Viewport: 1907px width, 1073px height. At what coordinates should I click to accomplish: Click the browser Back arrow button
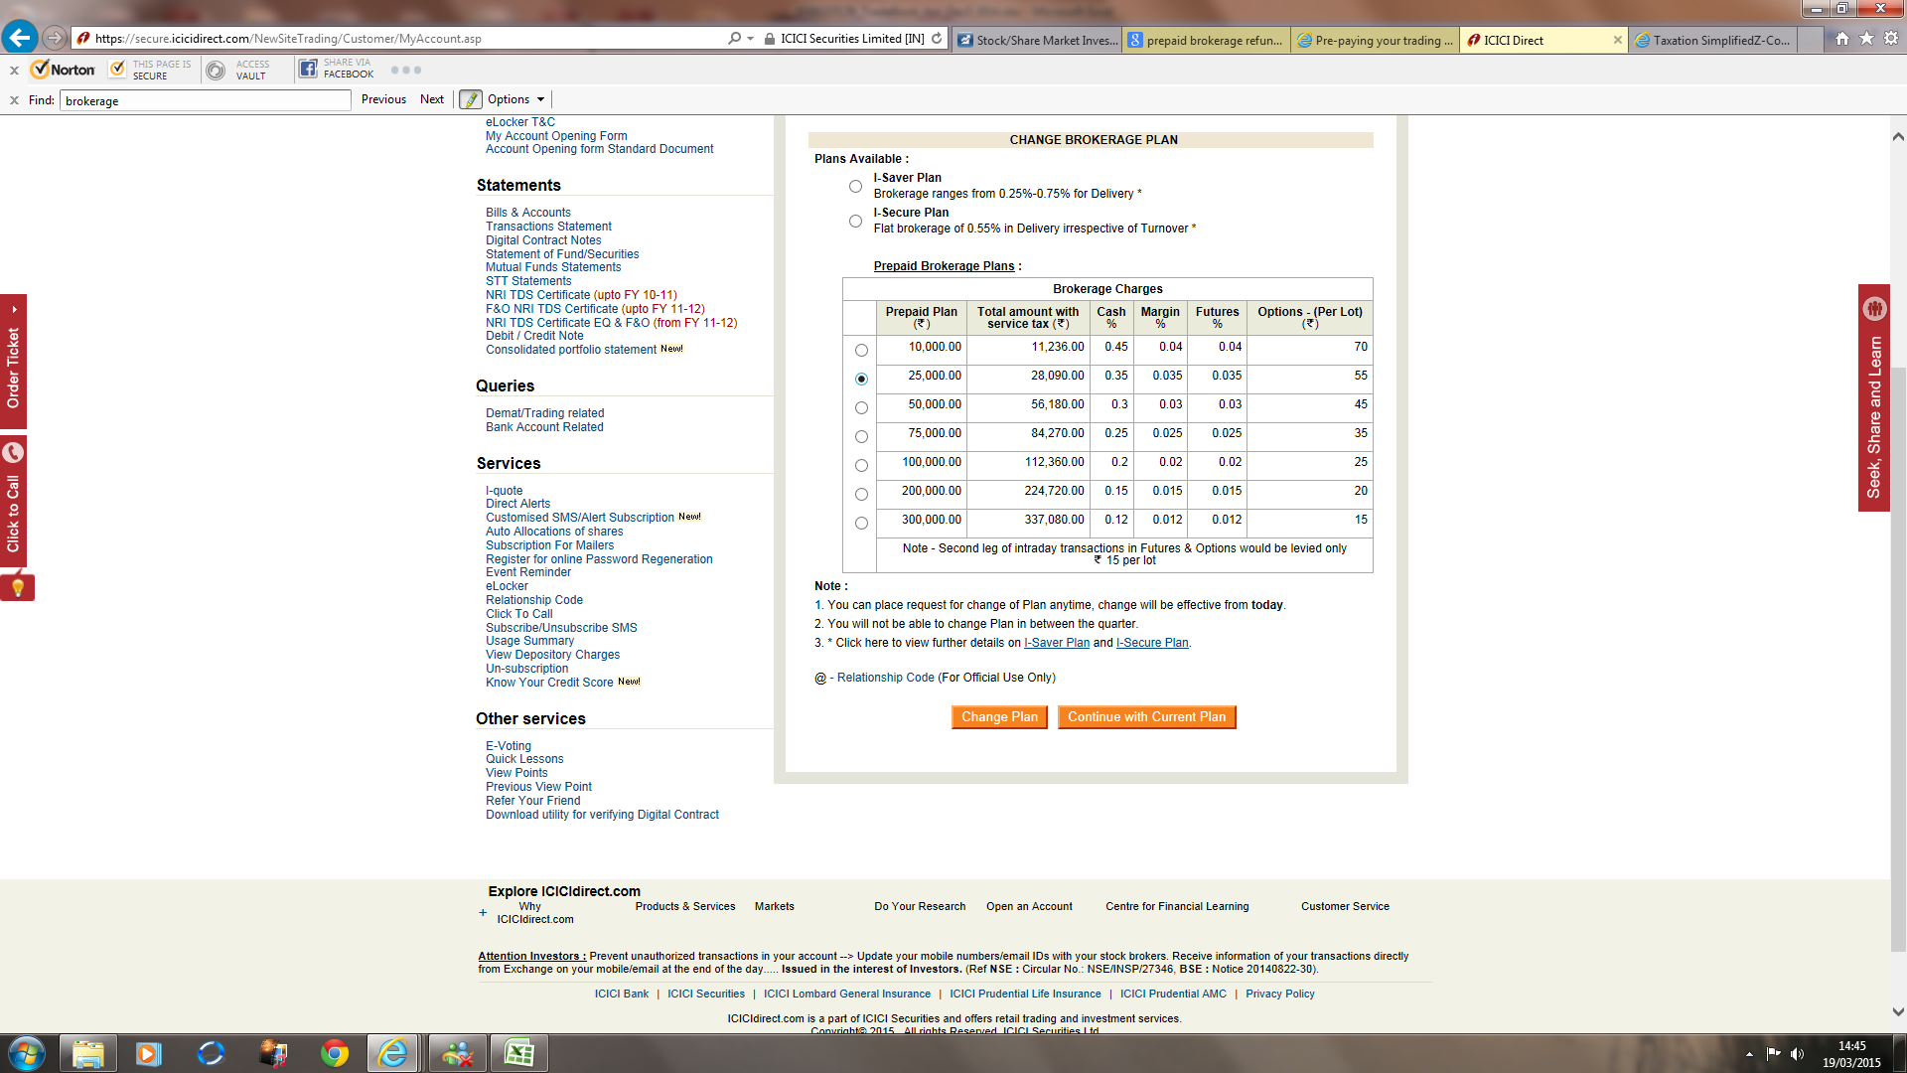click(20, 38)
